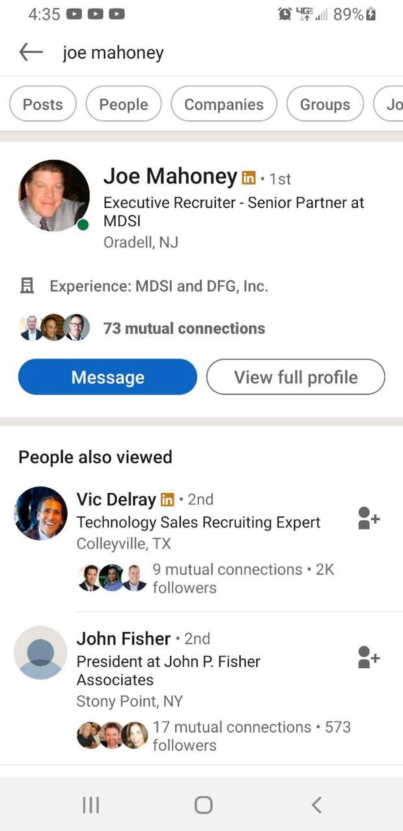Image resolution: width=403 pixels, height=831 pixels.
Task: Tap Android back navigation chevron
Action: click(x=316, y=805)
